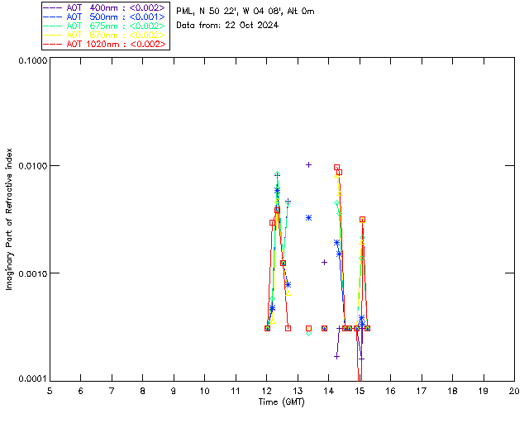Click the x-axis tick label 19
The height and width of the screenshot is (423, 529).
(484, 391)
